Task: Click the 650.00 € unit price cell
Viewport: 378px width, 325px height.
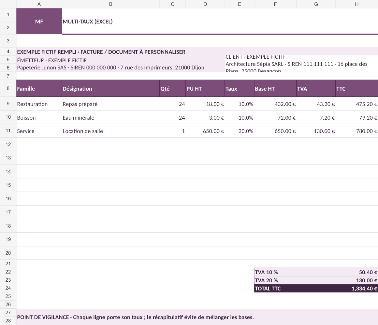Action: click(x=205, y=131)
